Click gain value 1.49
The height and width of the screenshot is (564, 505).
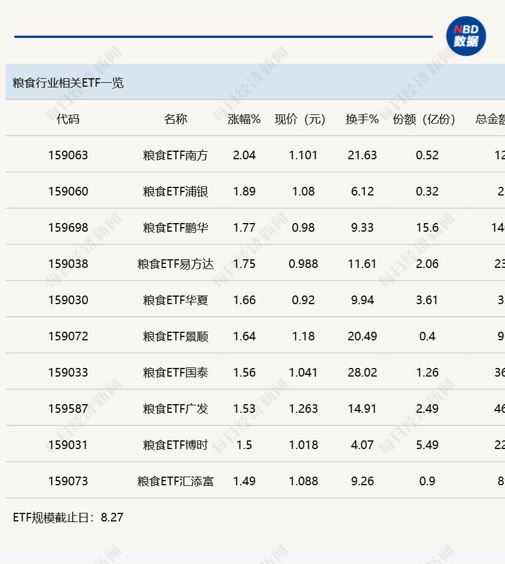[x=244, y=481]
